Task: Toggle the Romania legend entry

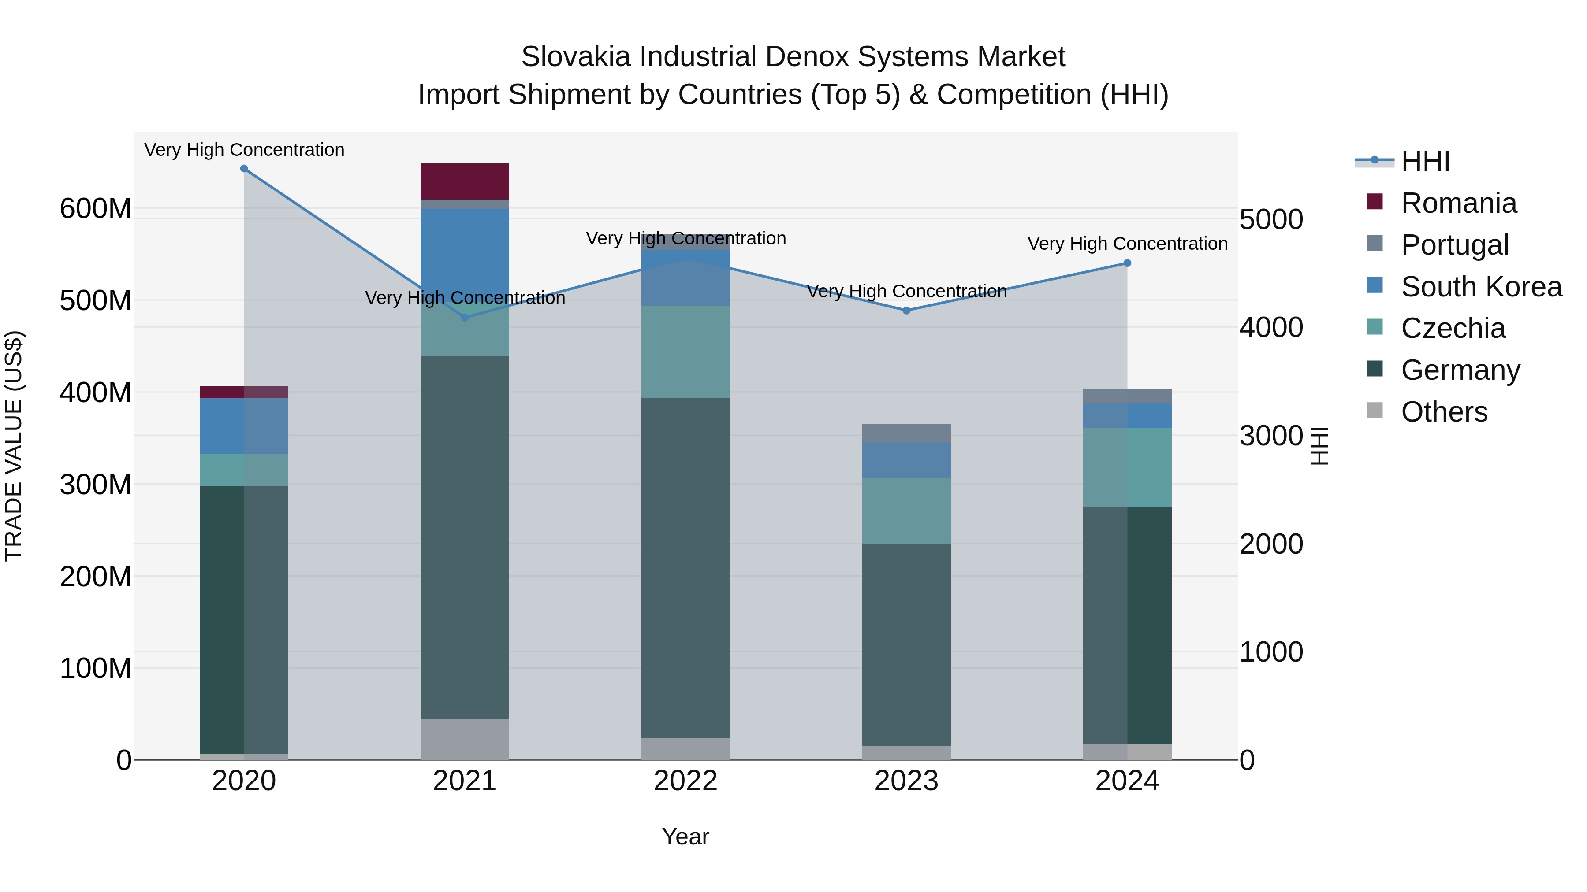Action: 1441,203
